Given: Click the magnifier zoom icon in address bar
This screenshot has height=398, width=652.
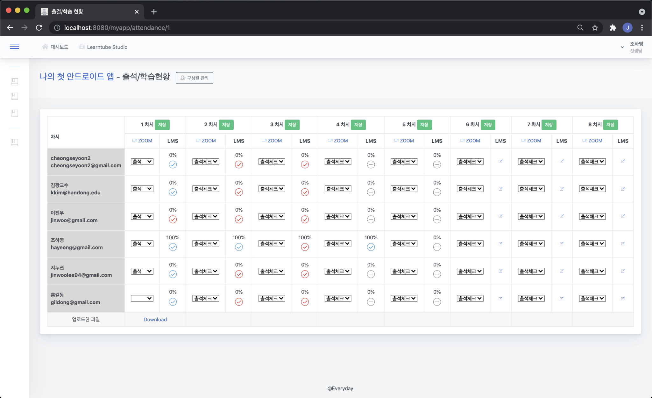Looking at the screenshot, I should pos(580,28).
